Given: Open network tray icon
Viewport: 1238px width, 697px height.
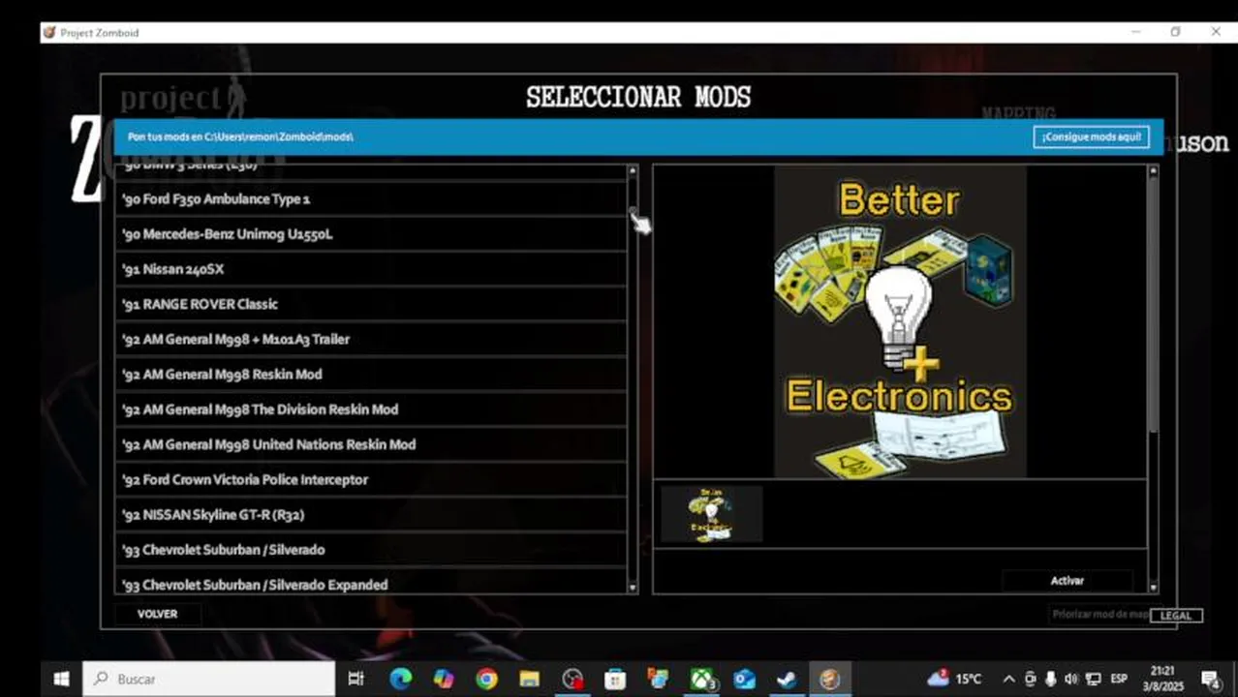Looking at the screenshot, I should 1094,679.
